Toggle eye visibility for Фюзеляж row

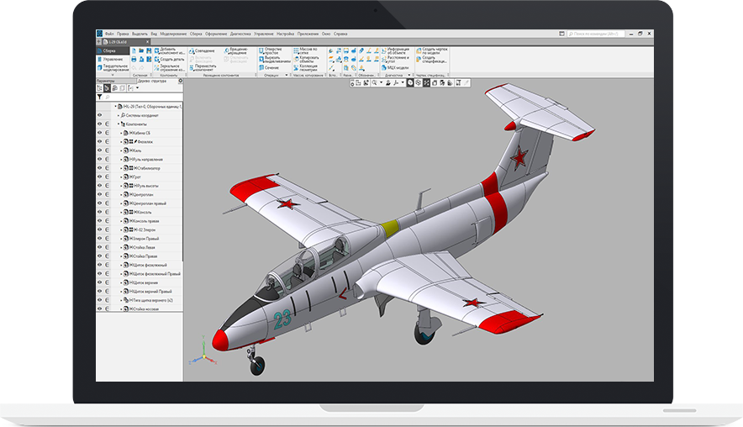[99, 142]
